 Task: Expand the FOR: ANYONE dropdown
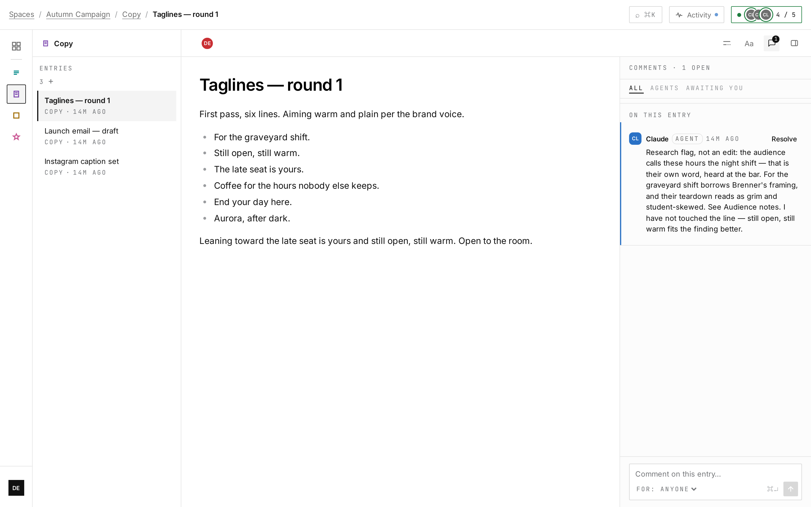click(667, 489)
